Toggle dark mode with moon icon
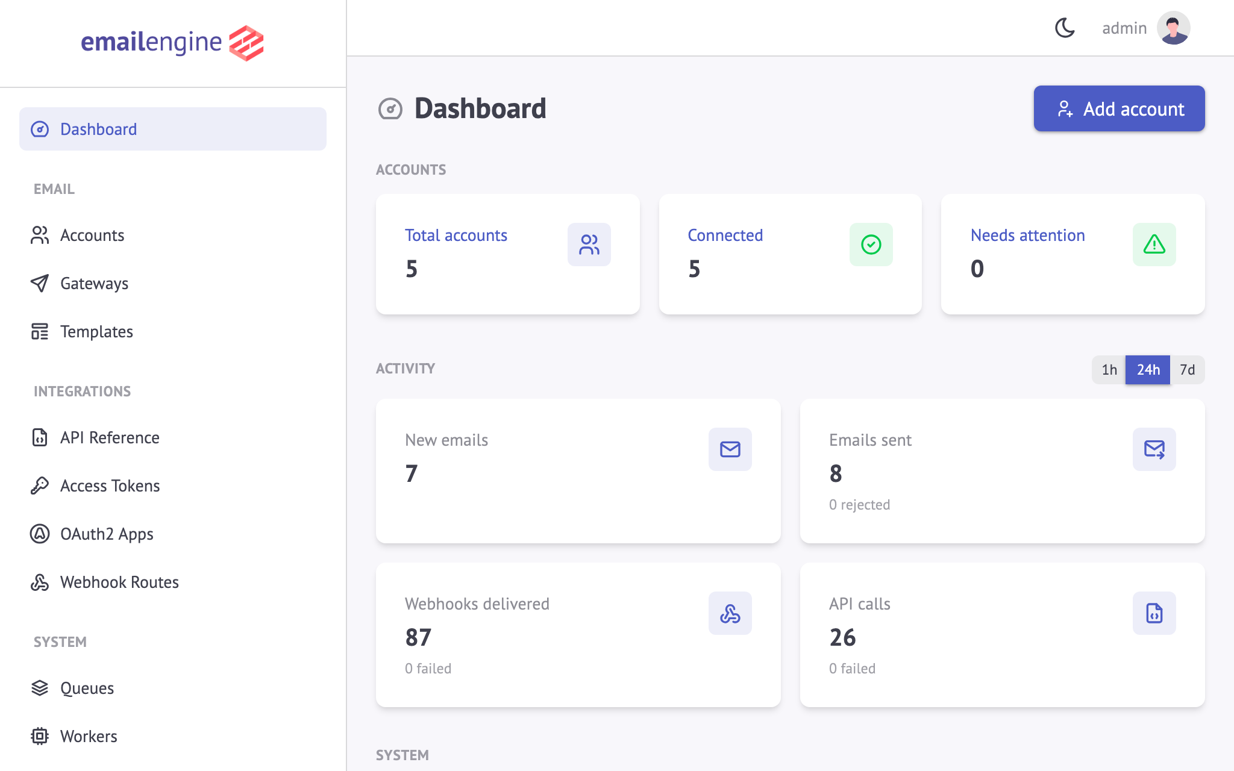This screenshot has width=1234, height=771. [1065, 28]
